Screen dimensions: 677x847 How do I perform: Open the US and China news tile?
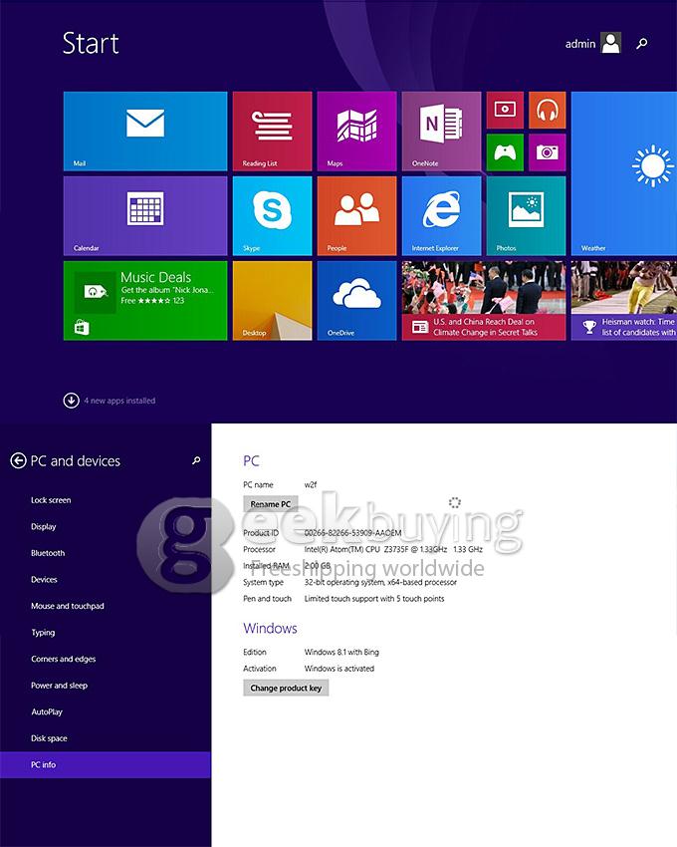point(484,300)
